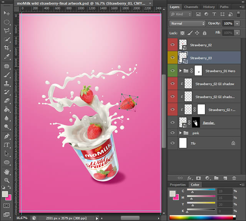This screenshot has height=221, width=246.
Task: Select the Brush tool
Action: tap(7, 75)
